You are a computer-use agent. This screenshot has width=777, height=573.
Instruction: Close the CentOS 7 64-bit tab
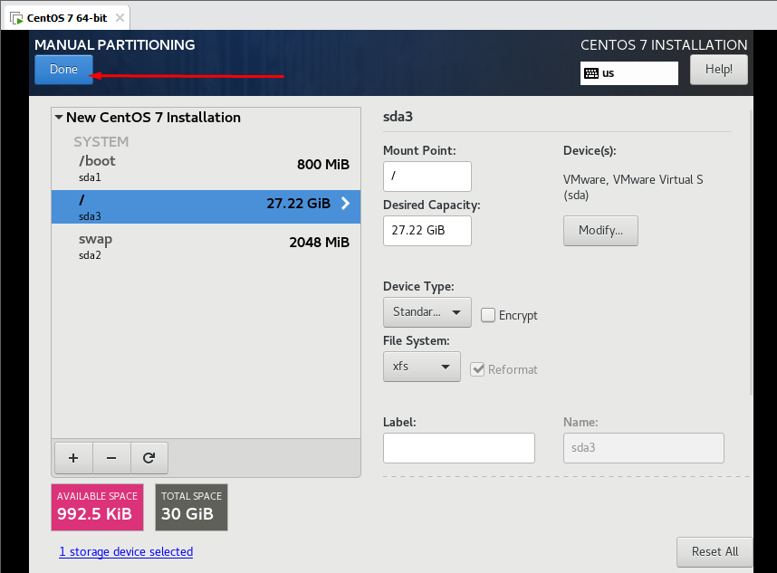click(120, 18)
